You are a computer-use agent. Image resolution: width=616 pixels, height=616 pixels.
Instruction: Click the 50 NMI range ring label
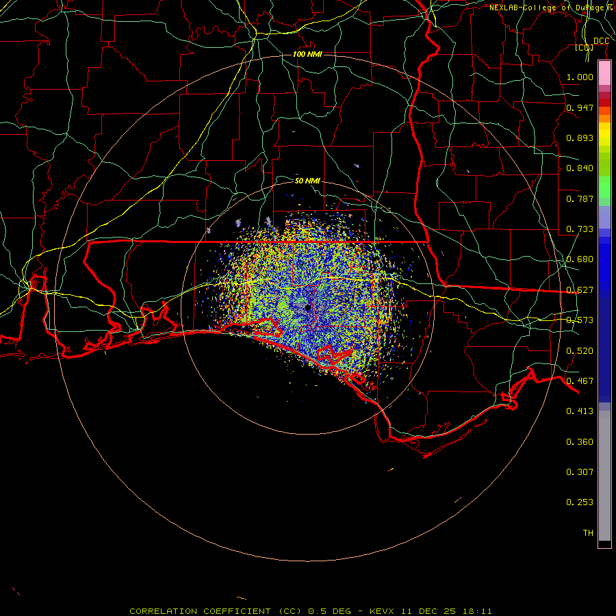pos(307,181)
